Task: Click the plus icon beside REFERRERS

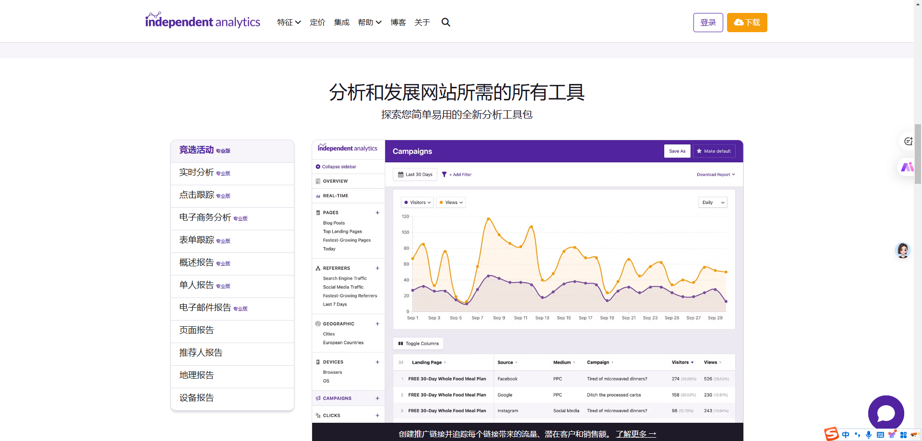Action: [377, 268]
